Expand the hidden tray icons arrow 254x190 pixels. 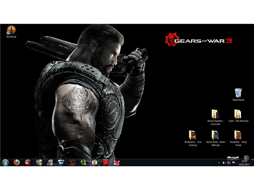(219, 163)
